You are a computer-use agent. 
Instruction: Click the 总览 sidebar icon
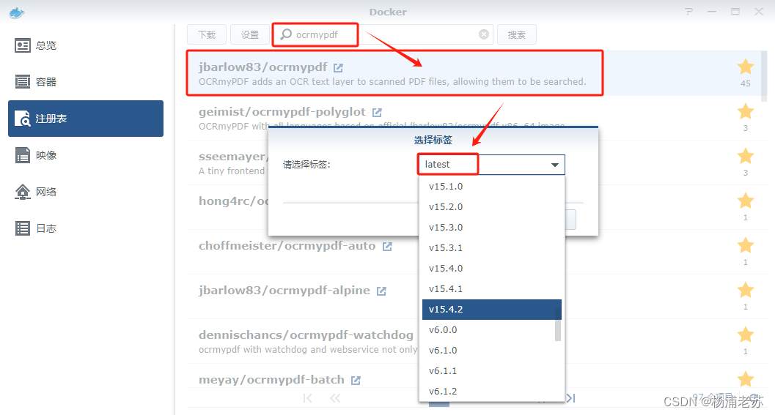point(22,45)
